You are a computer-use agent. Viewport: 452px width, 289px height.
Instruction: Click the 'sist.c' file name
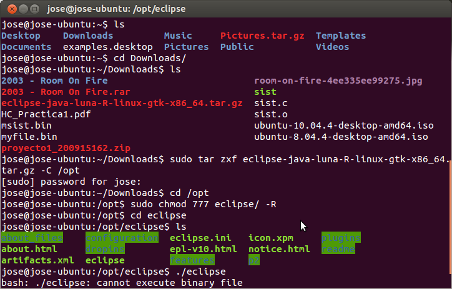point(271,103)
